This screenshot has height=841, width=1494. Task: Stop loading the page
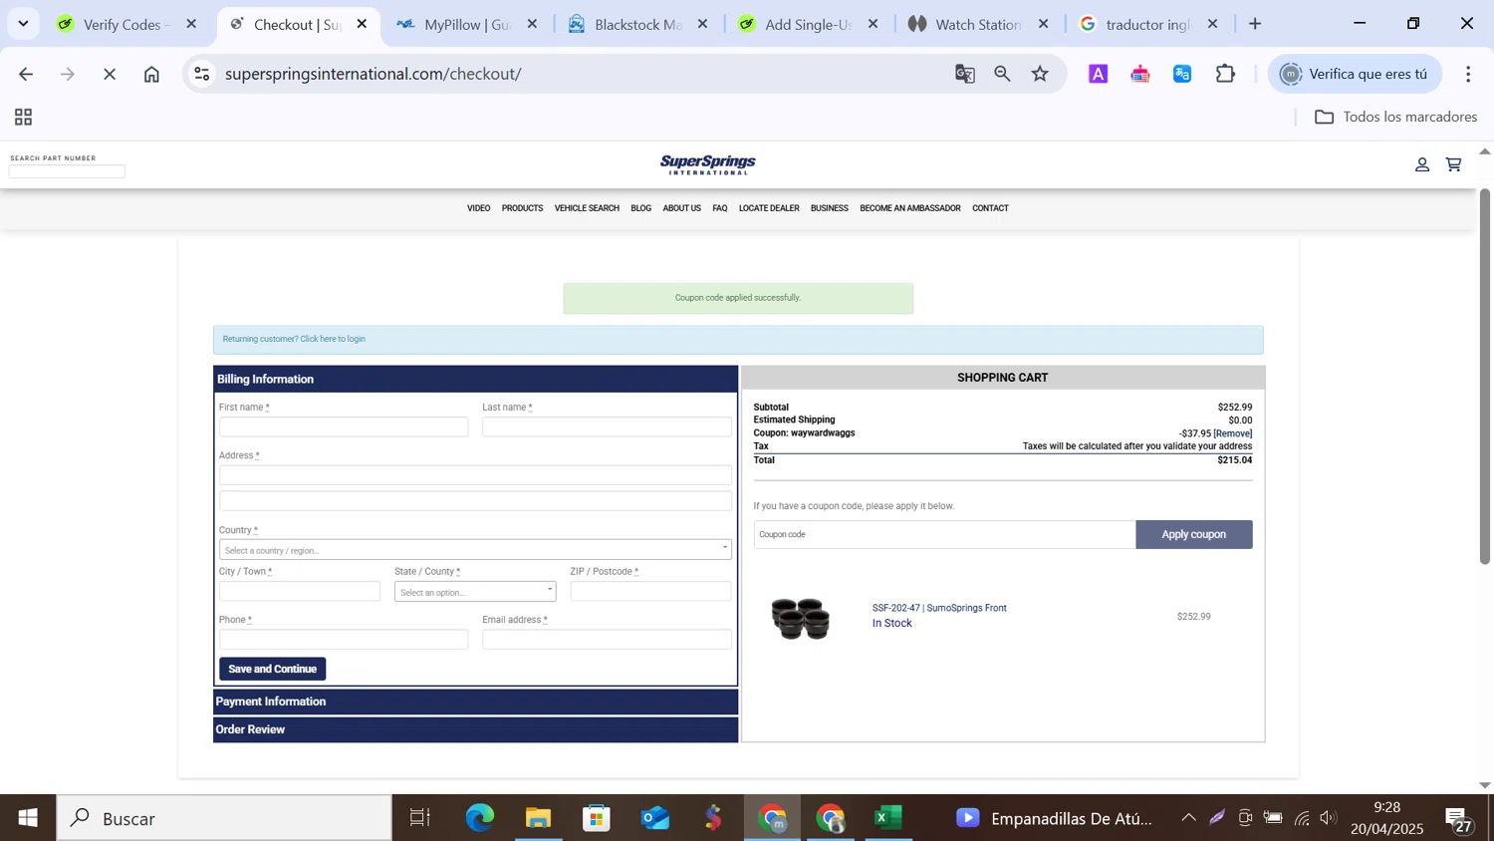coord(110,74)
